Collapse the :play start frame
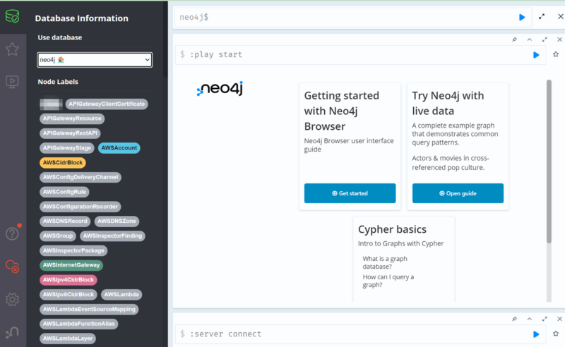Image resolution: width=565 pixels, height=347 pixels. 529,39
